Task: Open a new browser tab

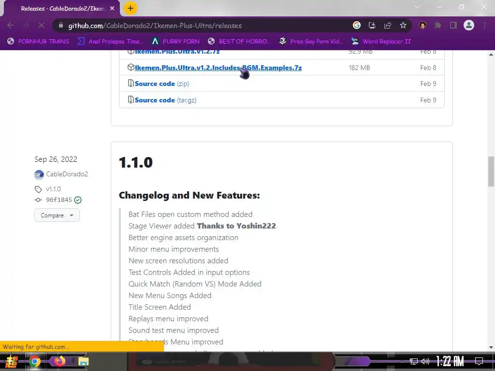Action: tap(131, 8)
